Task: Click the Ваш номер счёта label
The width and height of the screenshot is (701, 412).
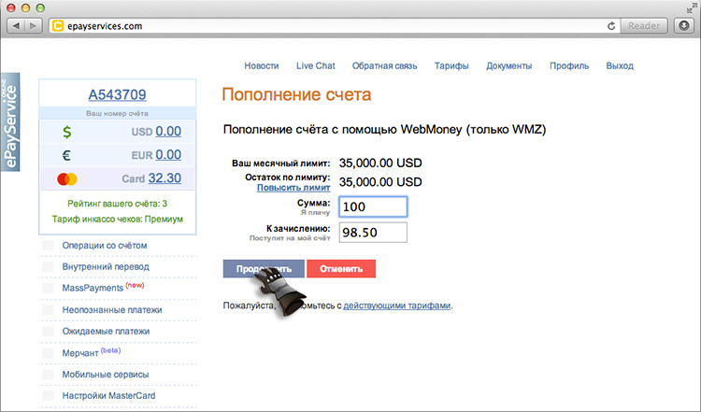Action: coord(117,113)
